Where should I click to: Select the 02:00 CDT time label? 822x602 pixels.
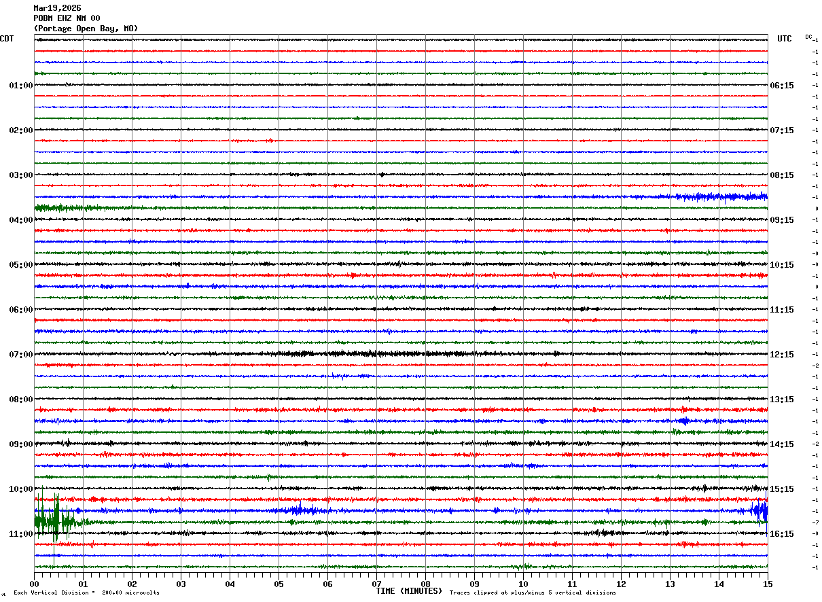(21, 130)
